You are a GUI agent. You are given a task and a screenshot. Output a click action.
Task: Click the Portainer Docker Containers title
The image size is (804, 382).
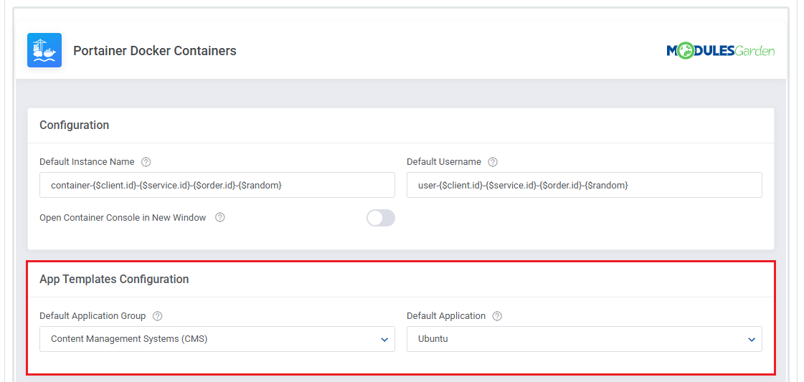[x=155, y=51]
